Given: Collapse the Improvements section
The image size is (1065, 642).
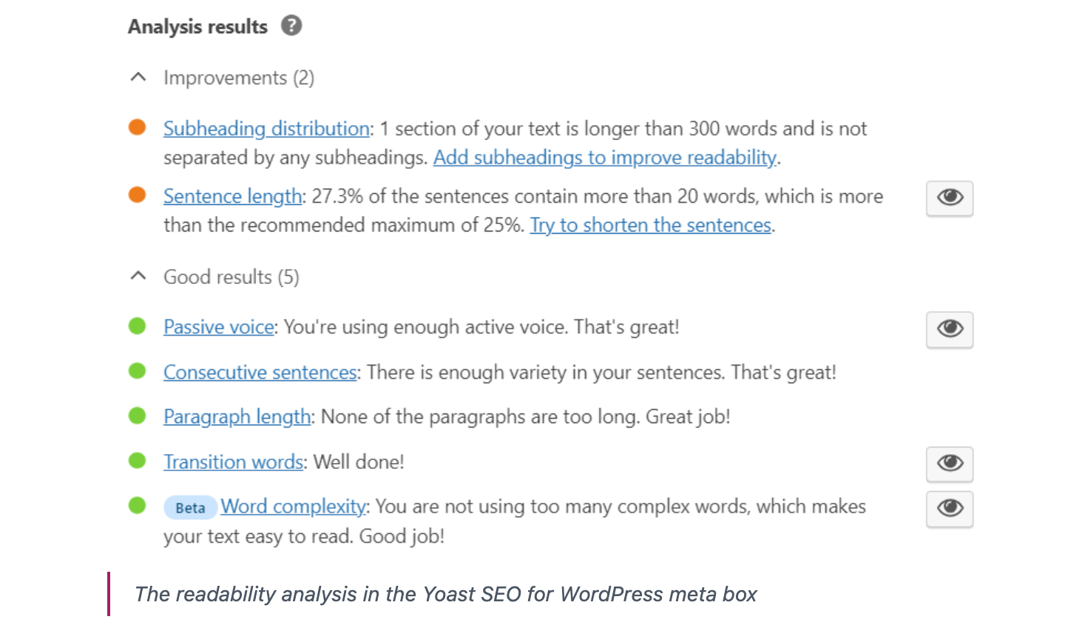Looking at the screenshot, I should [138, 77].
